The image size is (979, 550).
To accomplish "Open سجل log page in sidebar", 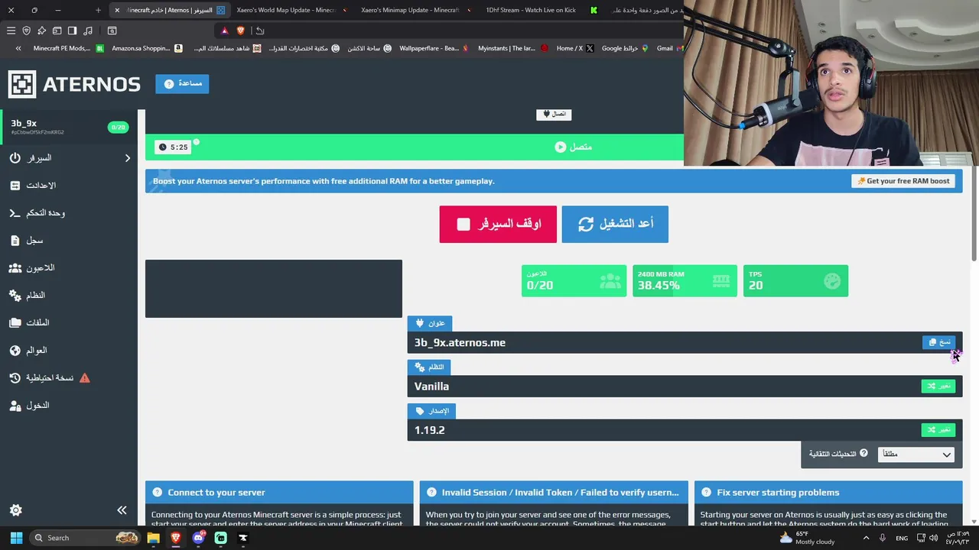I will click(69, 241).
